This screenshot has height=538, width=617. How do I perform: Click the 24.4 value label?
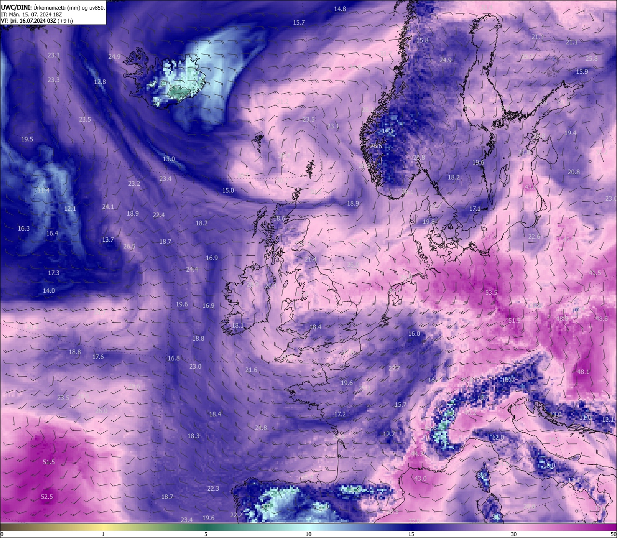[x=192, y=269]
